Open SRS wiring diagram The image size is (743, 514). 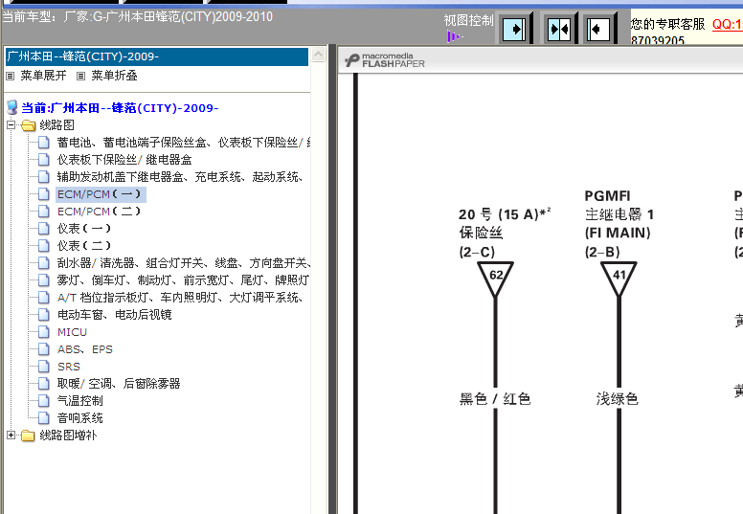69,367
